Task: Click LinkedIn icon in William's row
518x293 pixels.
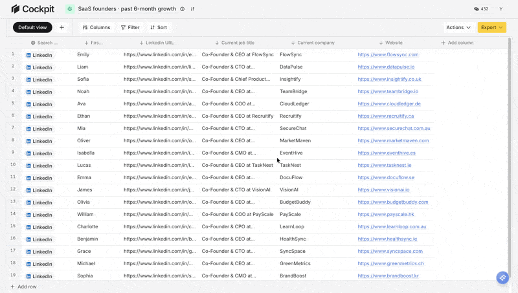Action: [x=28, y=215]
